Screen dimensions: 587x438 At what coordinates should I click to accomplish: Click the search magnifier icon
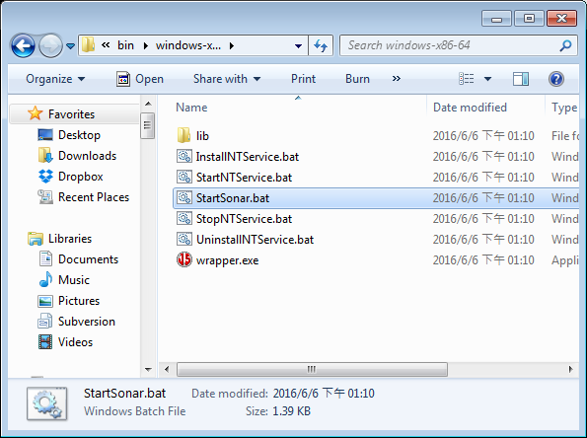565,45
